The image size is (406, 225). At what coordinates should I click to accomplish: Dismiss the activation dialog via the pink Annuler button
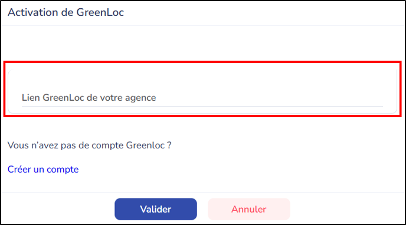[x=249, y=209]
